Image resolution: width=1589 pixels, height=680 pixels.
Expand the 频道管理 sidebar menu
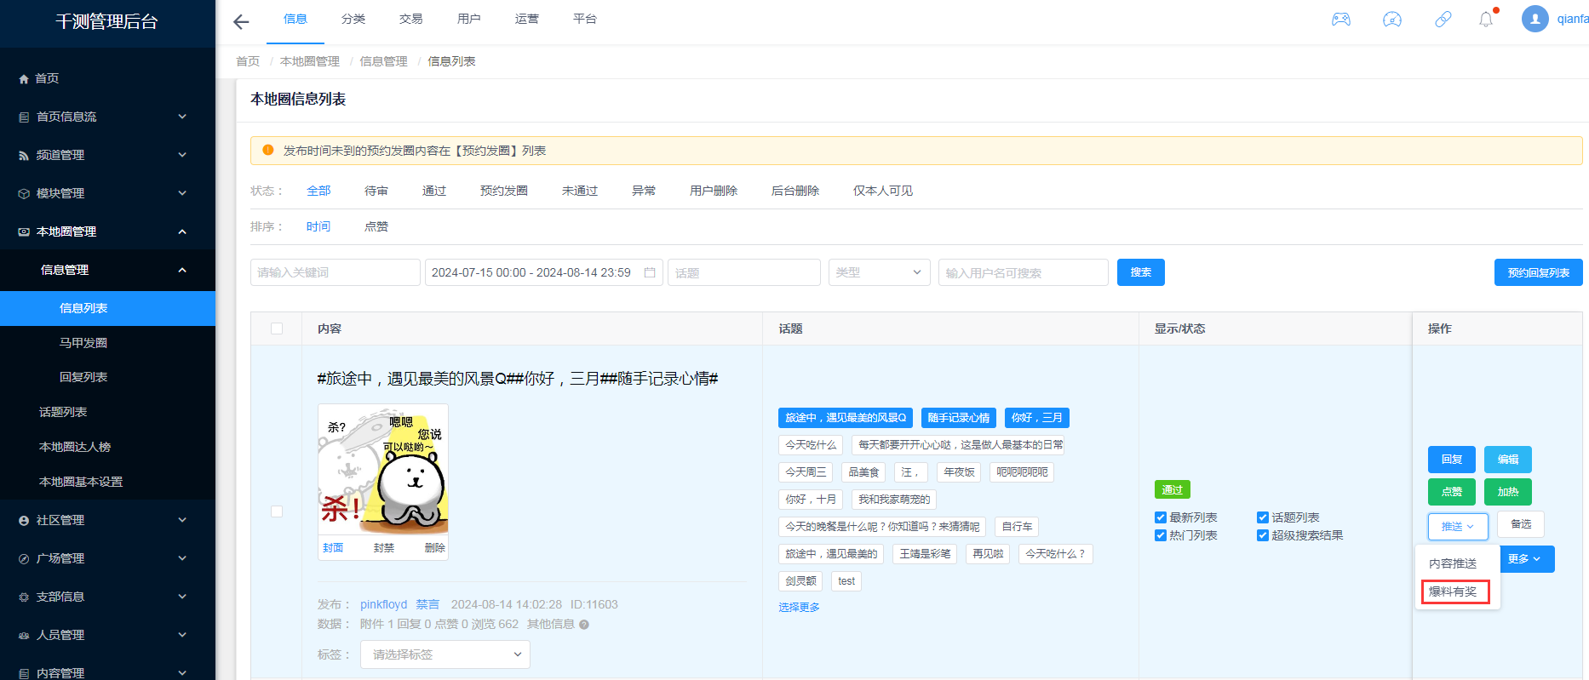pyautogui.click(x=182, y=155)
